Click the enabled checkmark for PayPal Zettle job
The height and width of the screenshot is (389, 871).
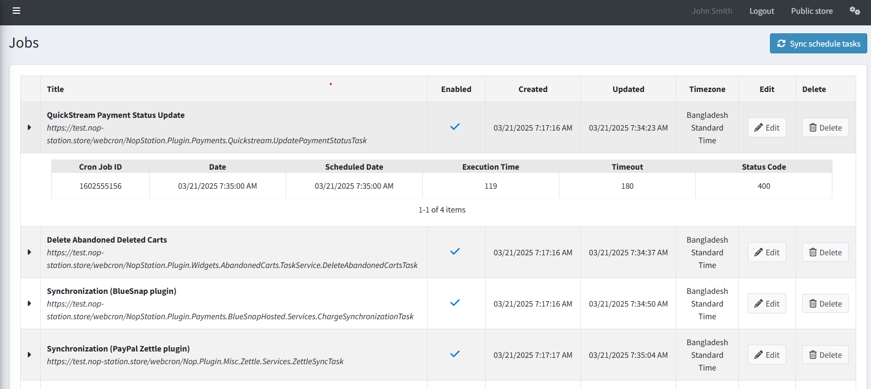pos(455,354)
